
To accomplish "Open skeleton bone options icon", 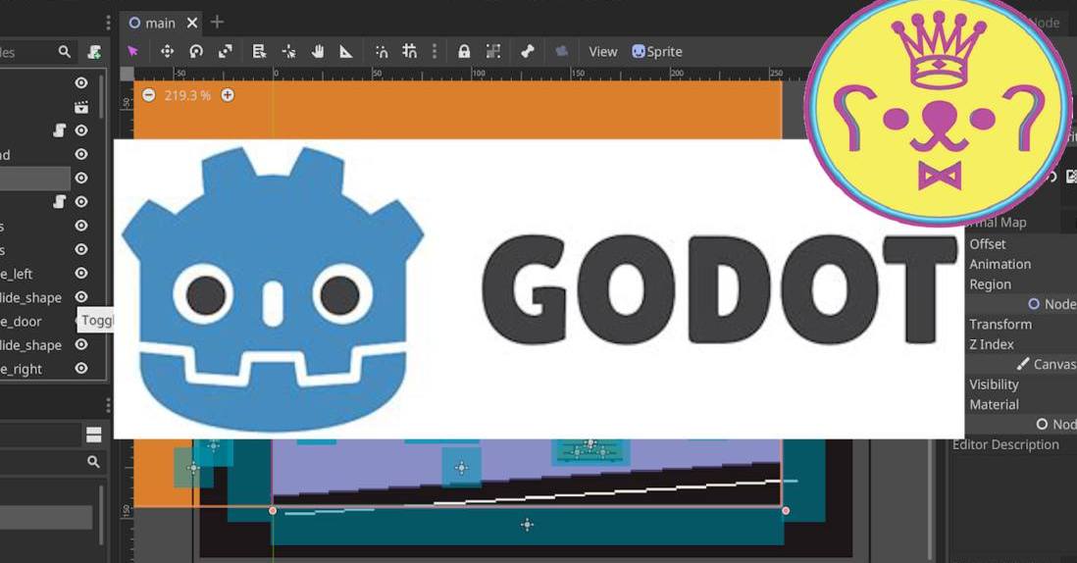I will tap(528, 51).
